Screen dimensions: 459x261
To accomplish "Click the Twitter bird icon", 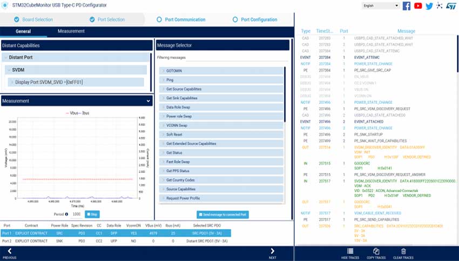I will [429, 6].
